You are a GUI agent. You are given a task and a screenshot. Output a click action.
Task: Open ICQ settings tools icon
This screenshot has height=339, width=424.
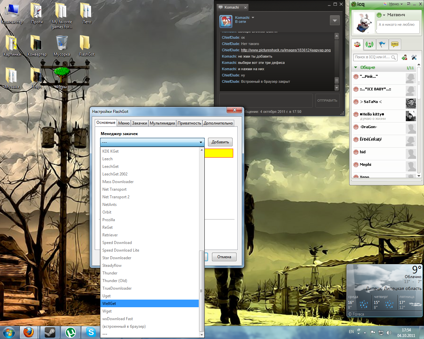tap(414, 57)
